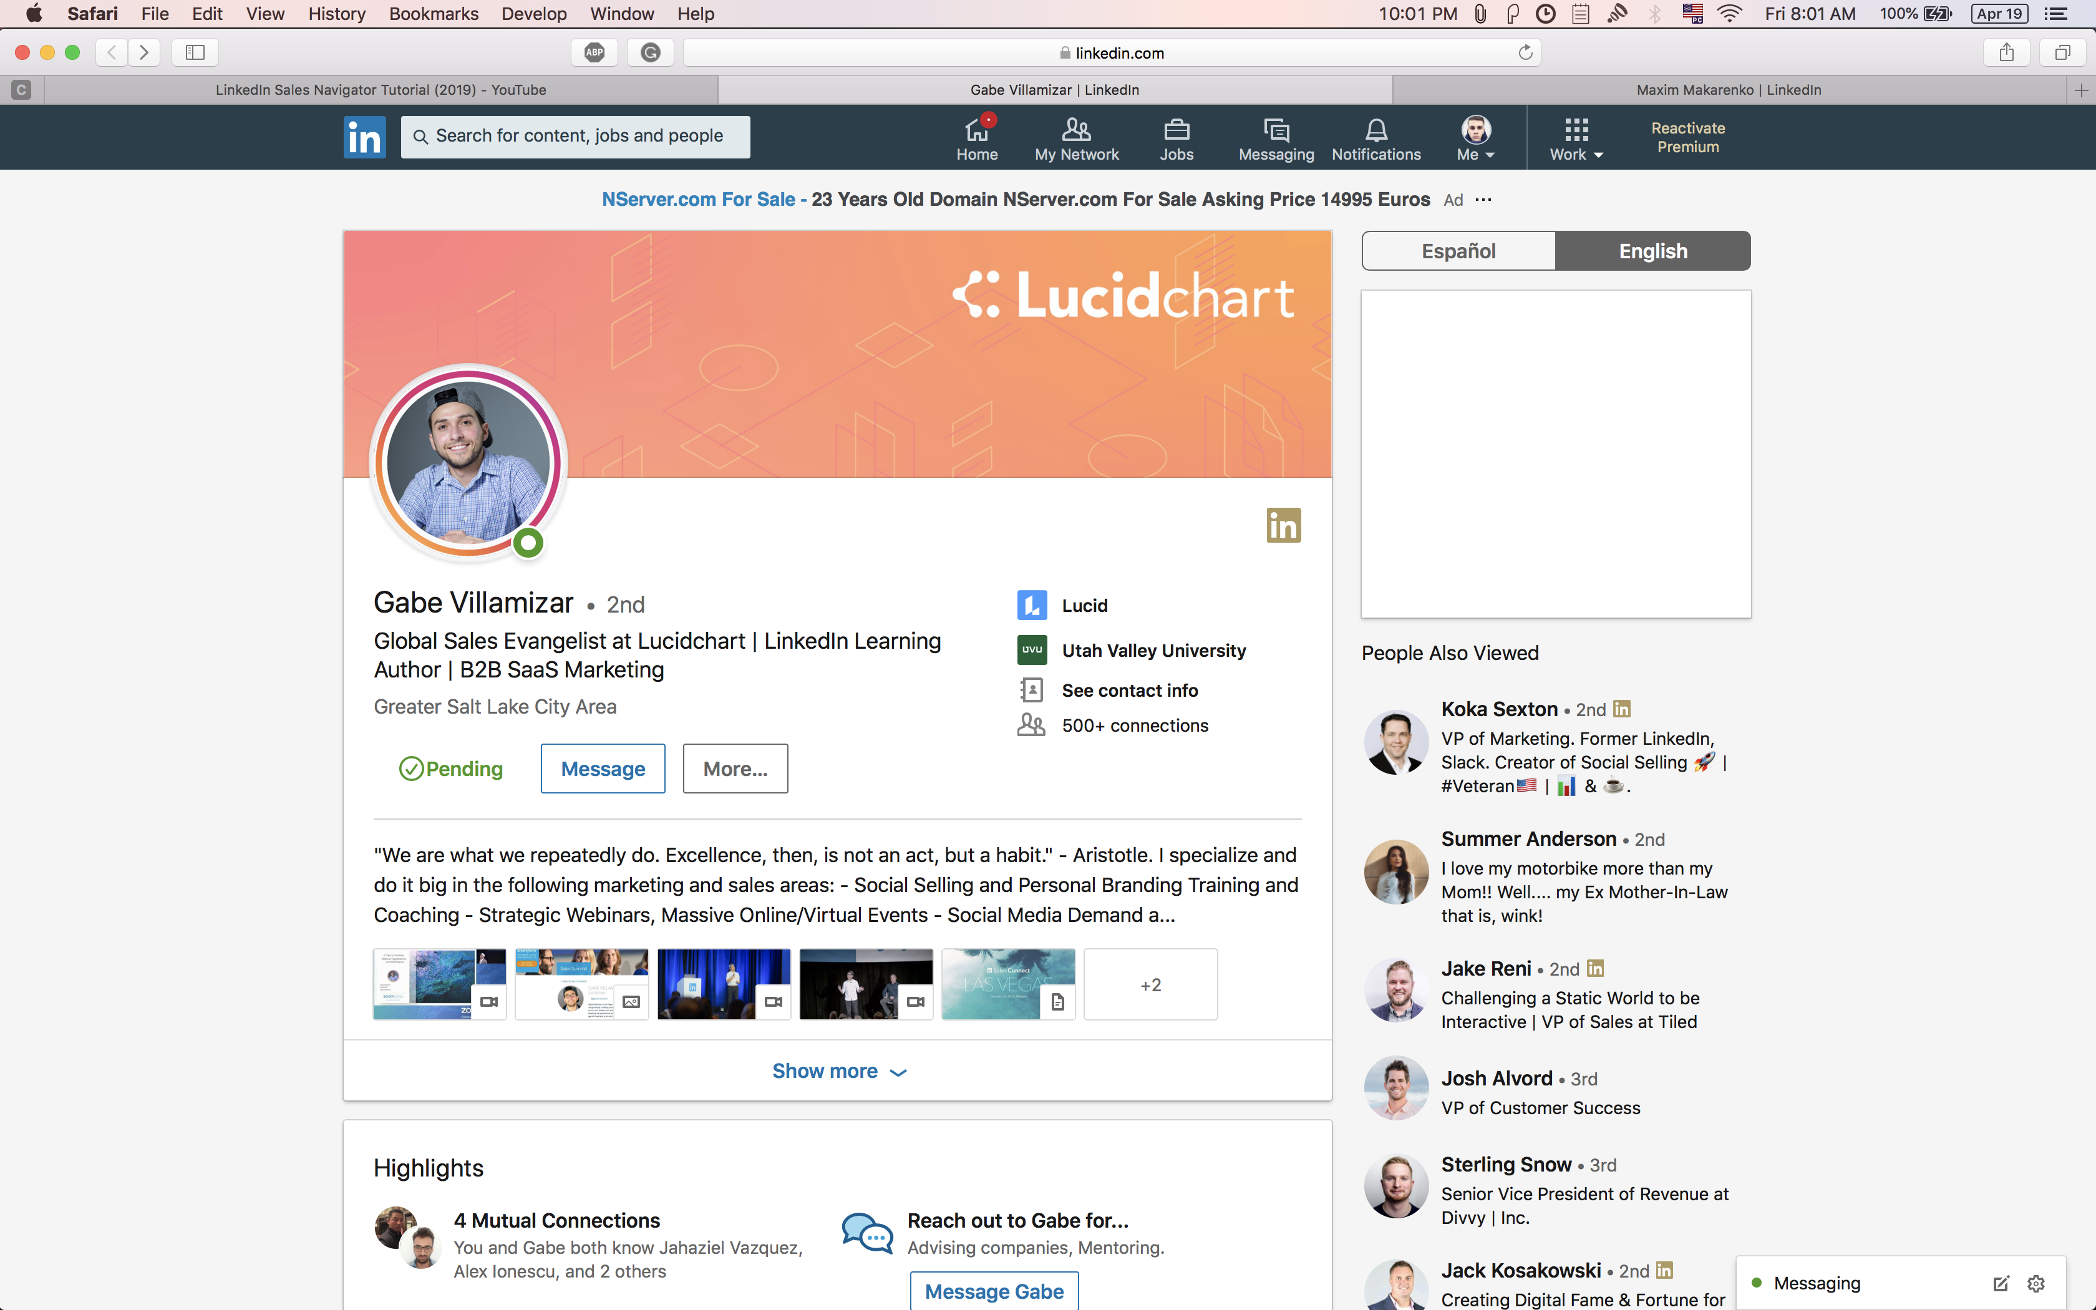Open the Messaging nav icon
2096x1310 pixels.
(1276, 138)
